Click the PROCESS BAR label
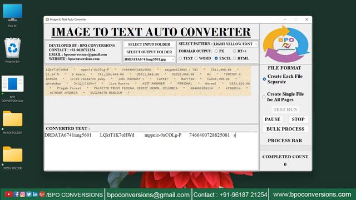 click(285, 141)
